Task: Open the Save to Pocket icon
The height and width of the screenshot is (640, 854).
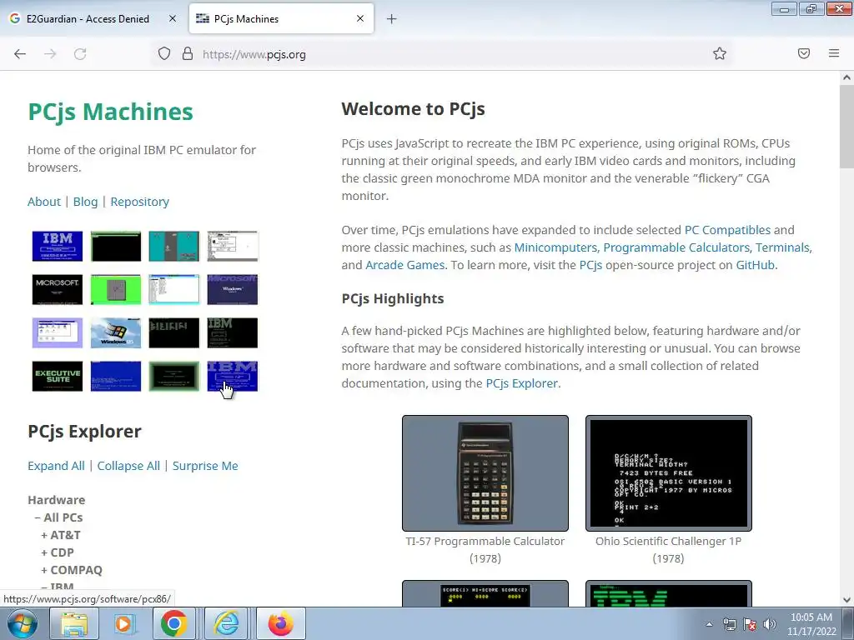Action: click(x=804, y=53)
